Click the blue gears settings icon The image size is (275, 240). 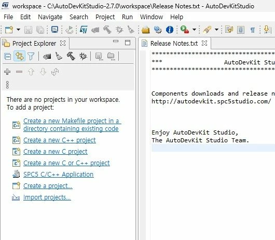[158, 30]
